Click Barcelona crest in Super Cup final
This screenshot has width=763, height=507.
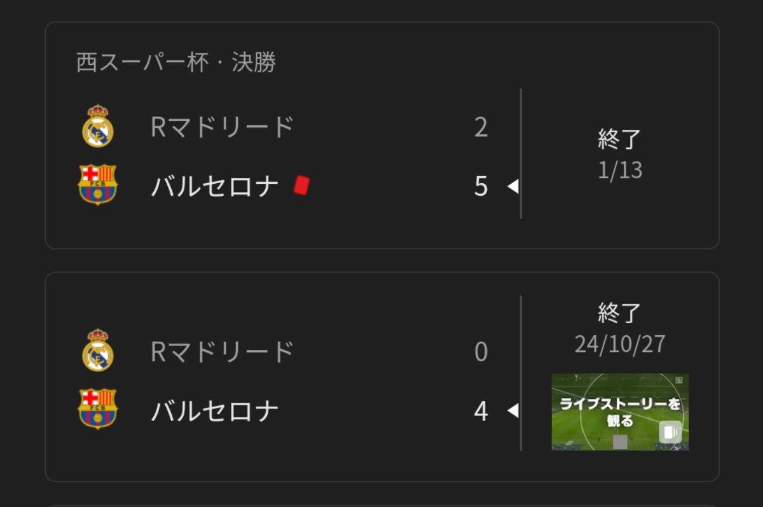tap(97, 185)
